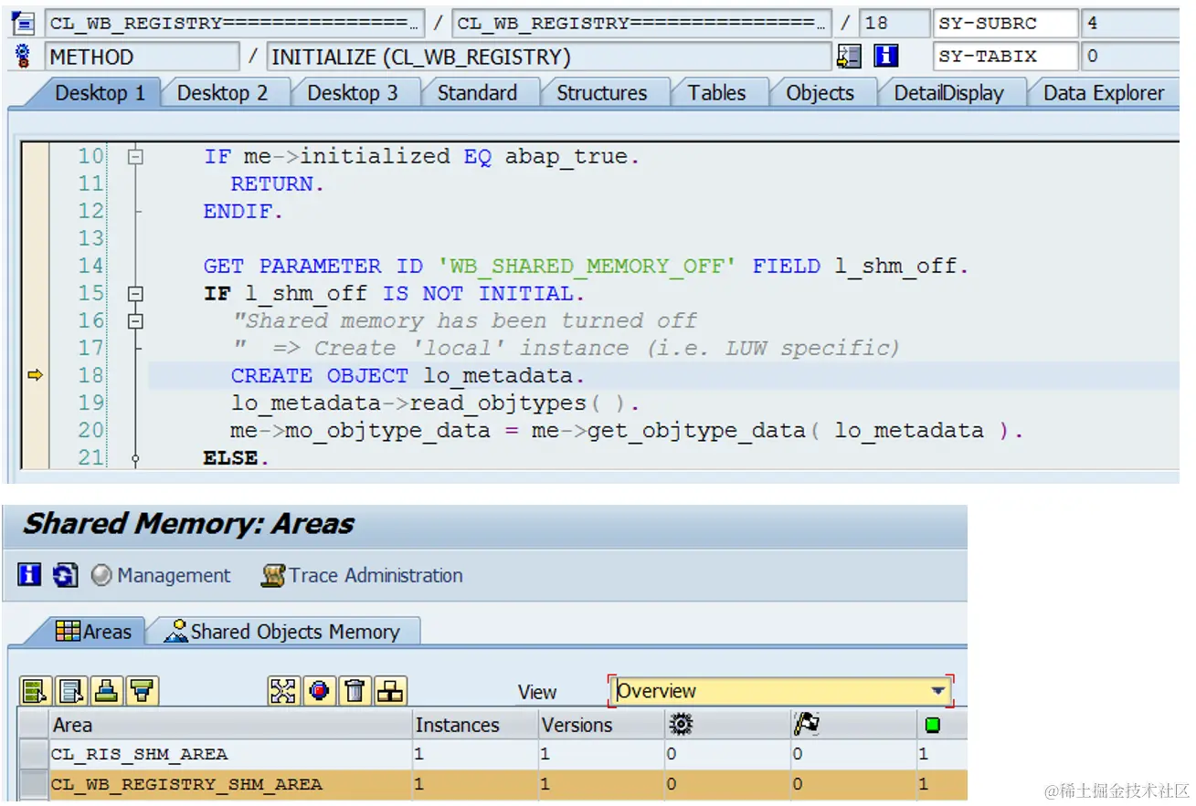The height and width of the screenshot is (806, 1196).
Task: Click the Area column header
Action: (229, 725)
